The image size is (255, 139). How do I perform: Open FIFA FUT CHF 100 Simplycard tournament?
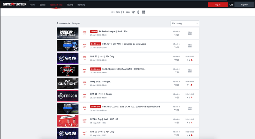click(124, 44)
